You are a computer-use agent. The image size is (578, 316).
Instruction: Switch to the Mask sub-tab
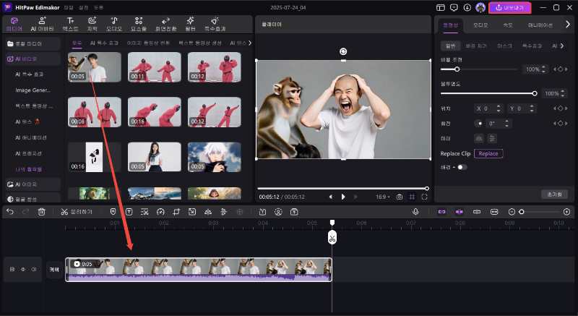504,46
